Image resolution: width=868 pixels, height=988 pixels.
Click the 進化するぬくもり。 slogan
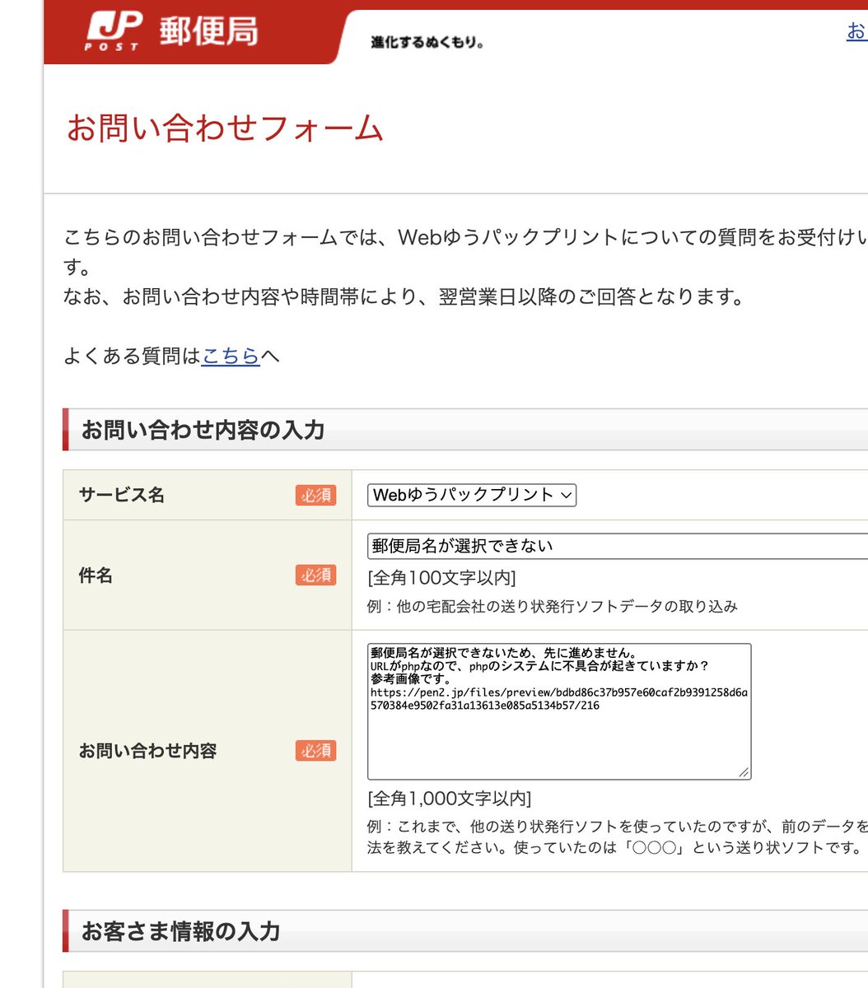427,42
